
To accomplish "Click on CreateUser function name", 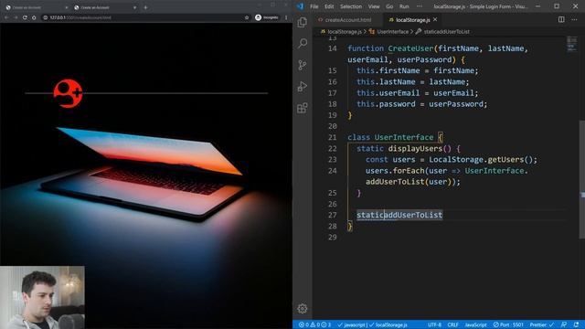I will (410, 48).
